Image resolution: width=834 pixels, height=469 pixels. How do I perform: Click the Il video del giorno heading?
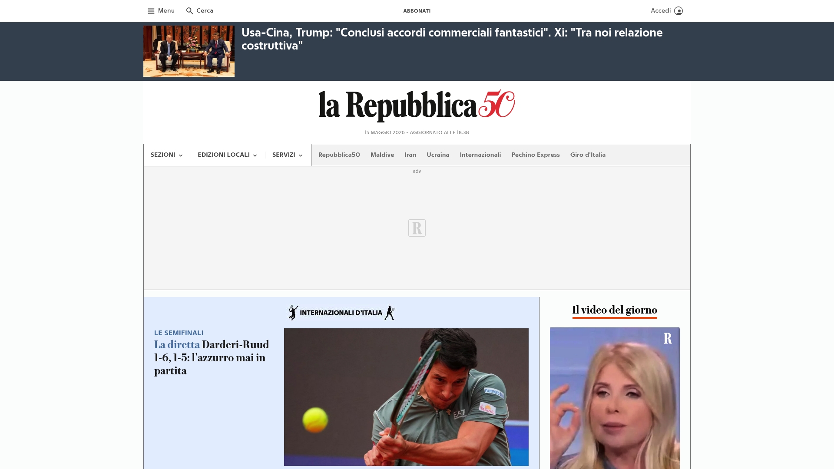click(x=615, y=310)
